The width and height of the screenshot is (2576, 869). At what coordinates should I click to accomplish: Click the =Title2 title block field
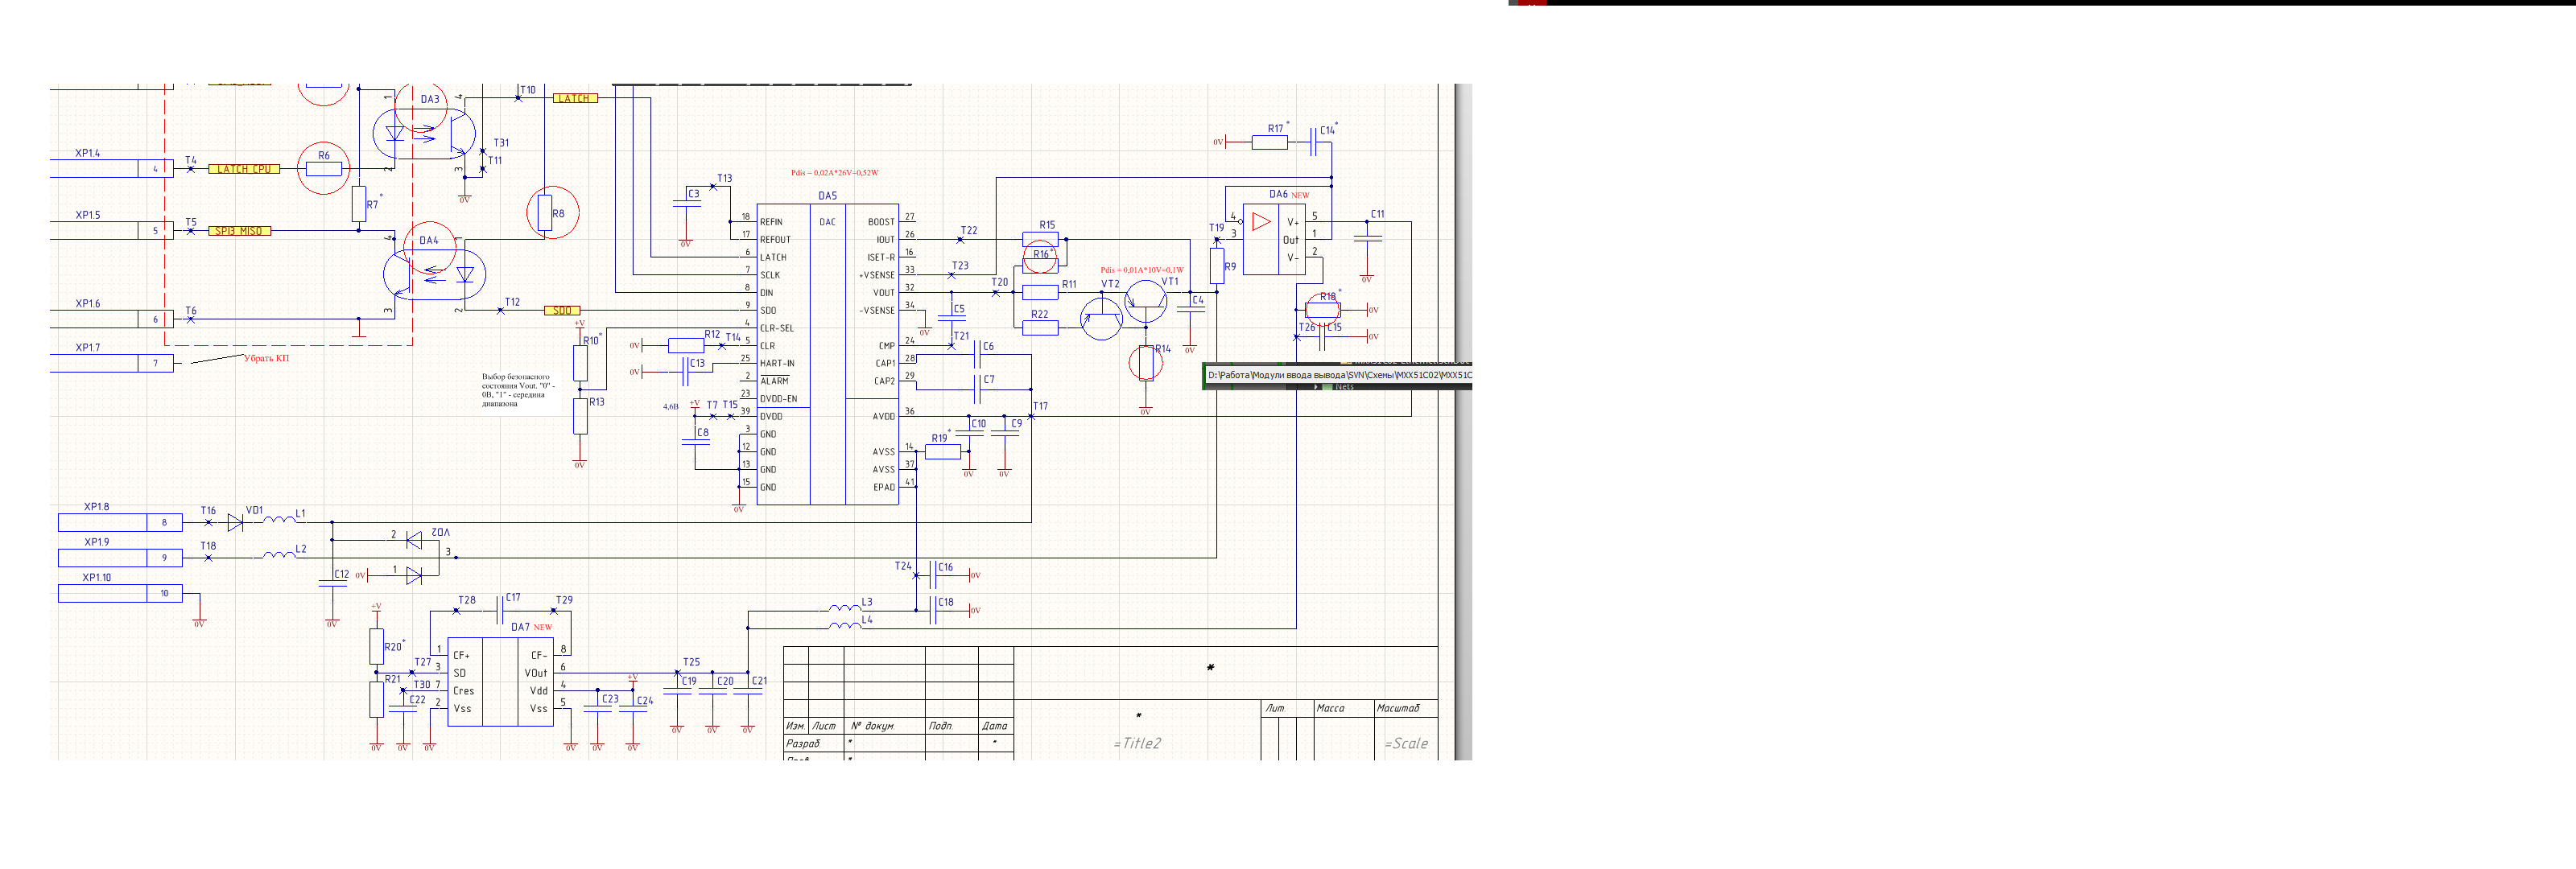[x=1137, y=744]
